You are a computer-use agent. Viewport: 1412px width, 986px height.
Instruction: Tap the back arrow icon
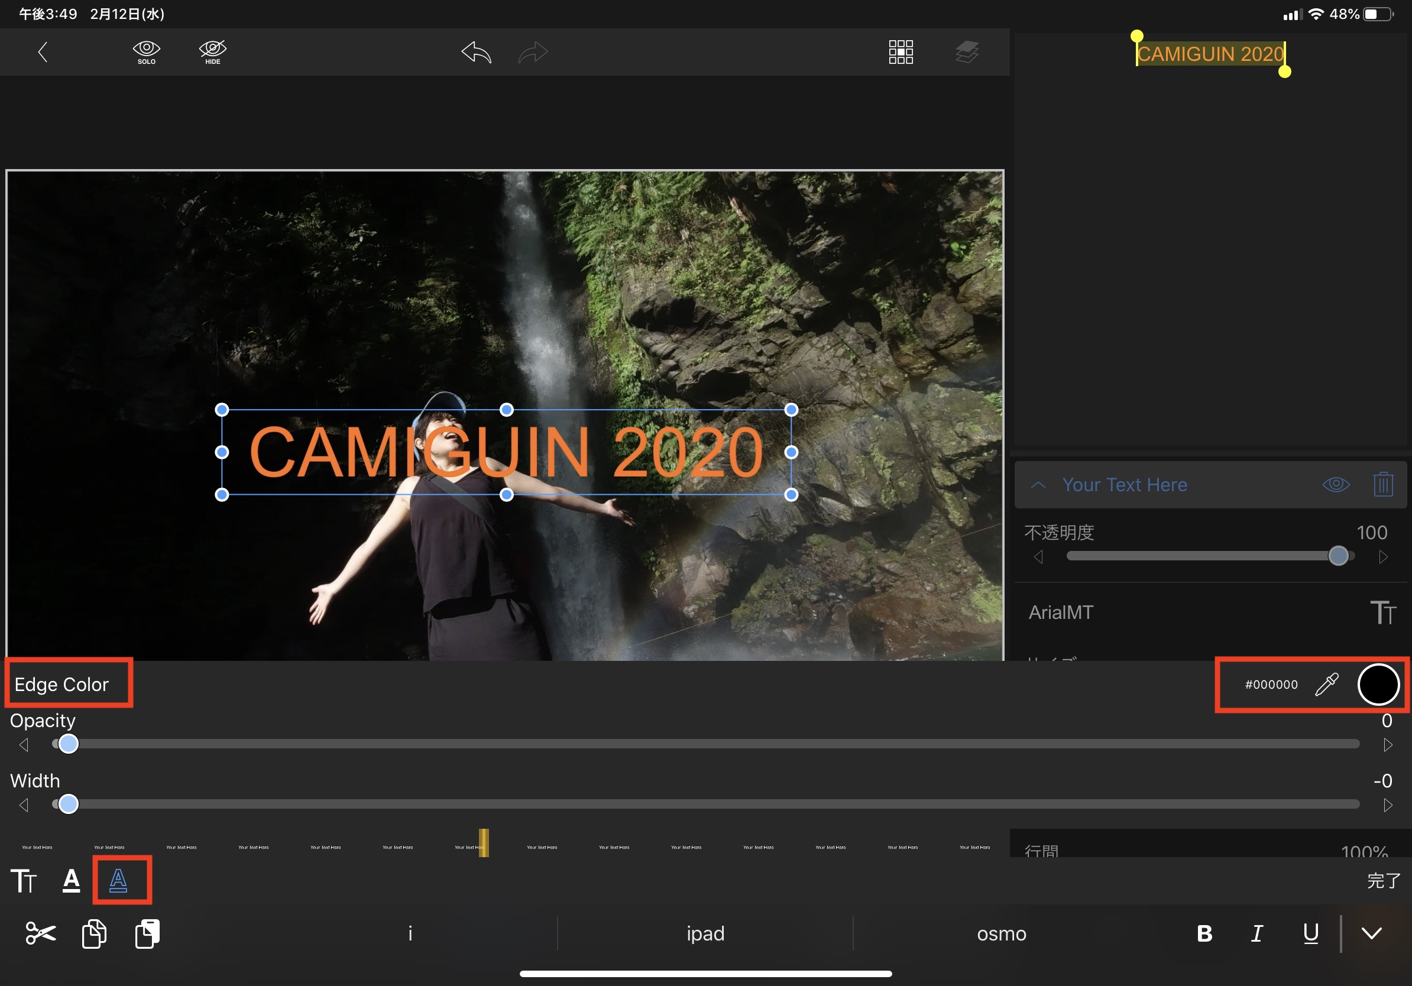click(x=43, y=51)
